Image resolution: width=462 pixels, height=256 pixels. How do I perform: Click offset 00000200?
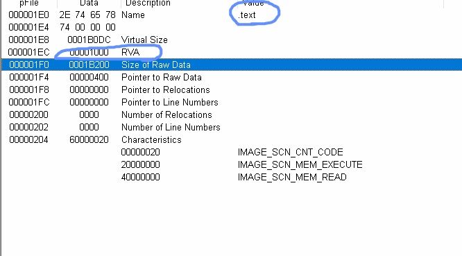point(29,114)
